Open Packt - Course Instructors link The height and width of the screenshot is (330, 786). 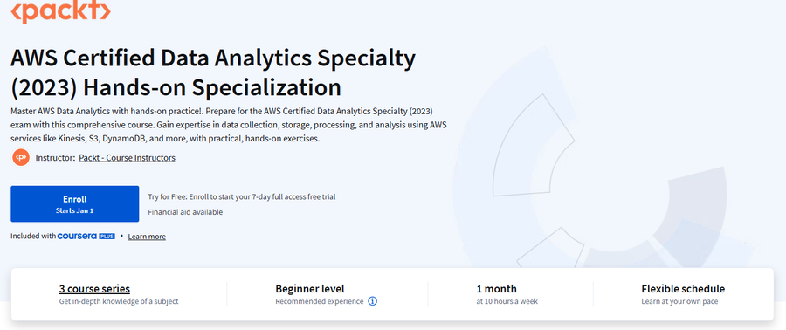tap(127, 158)
